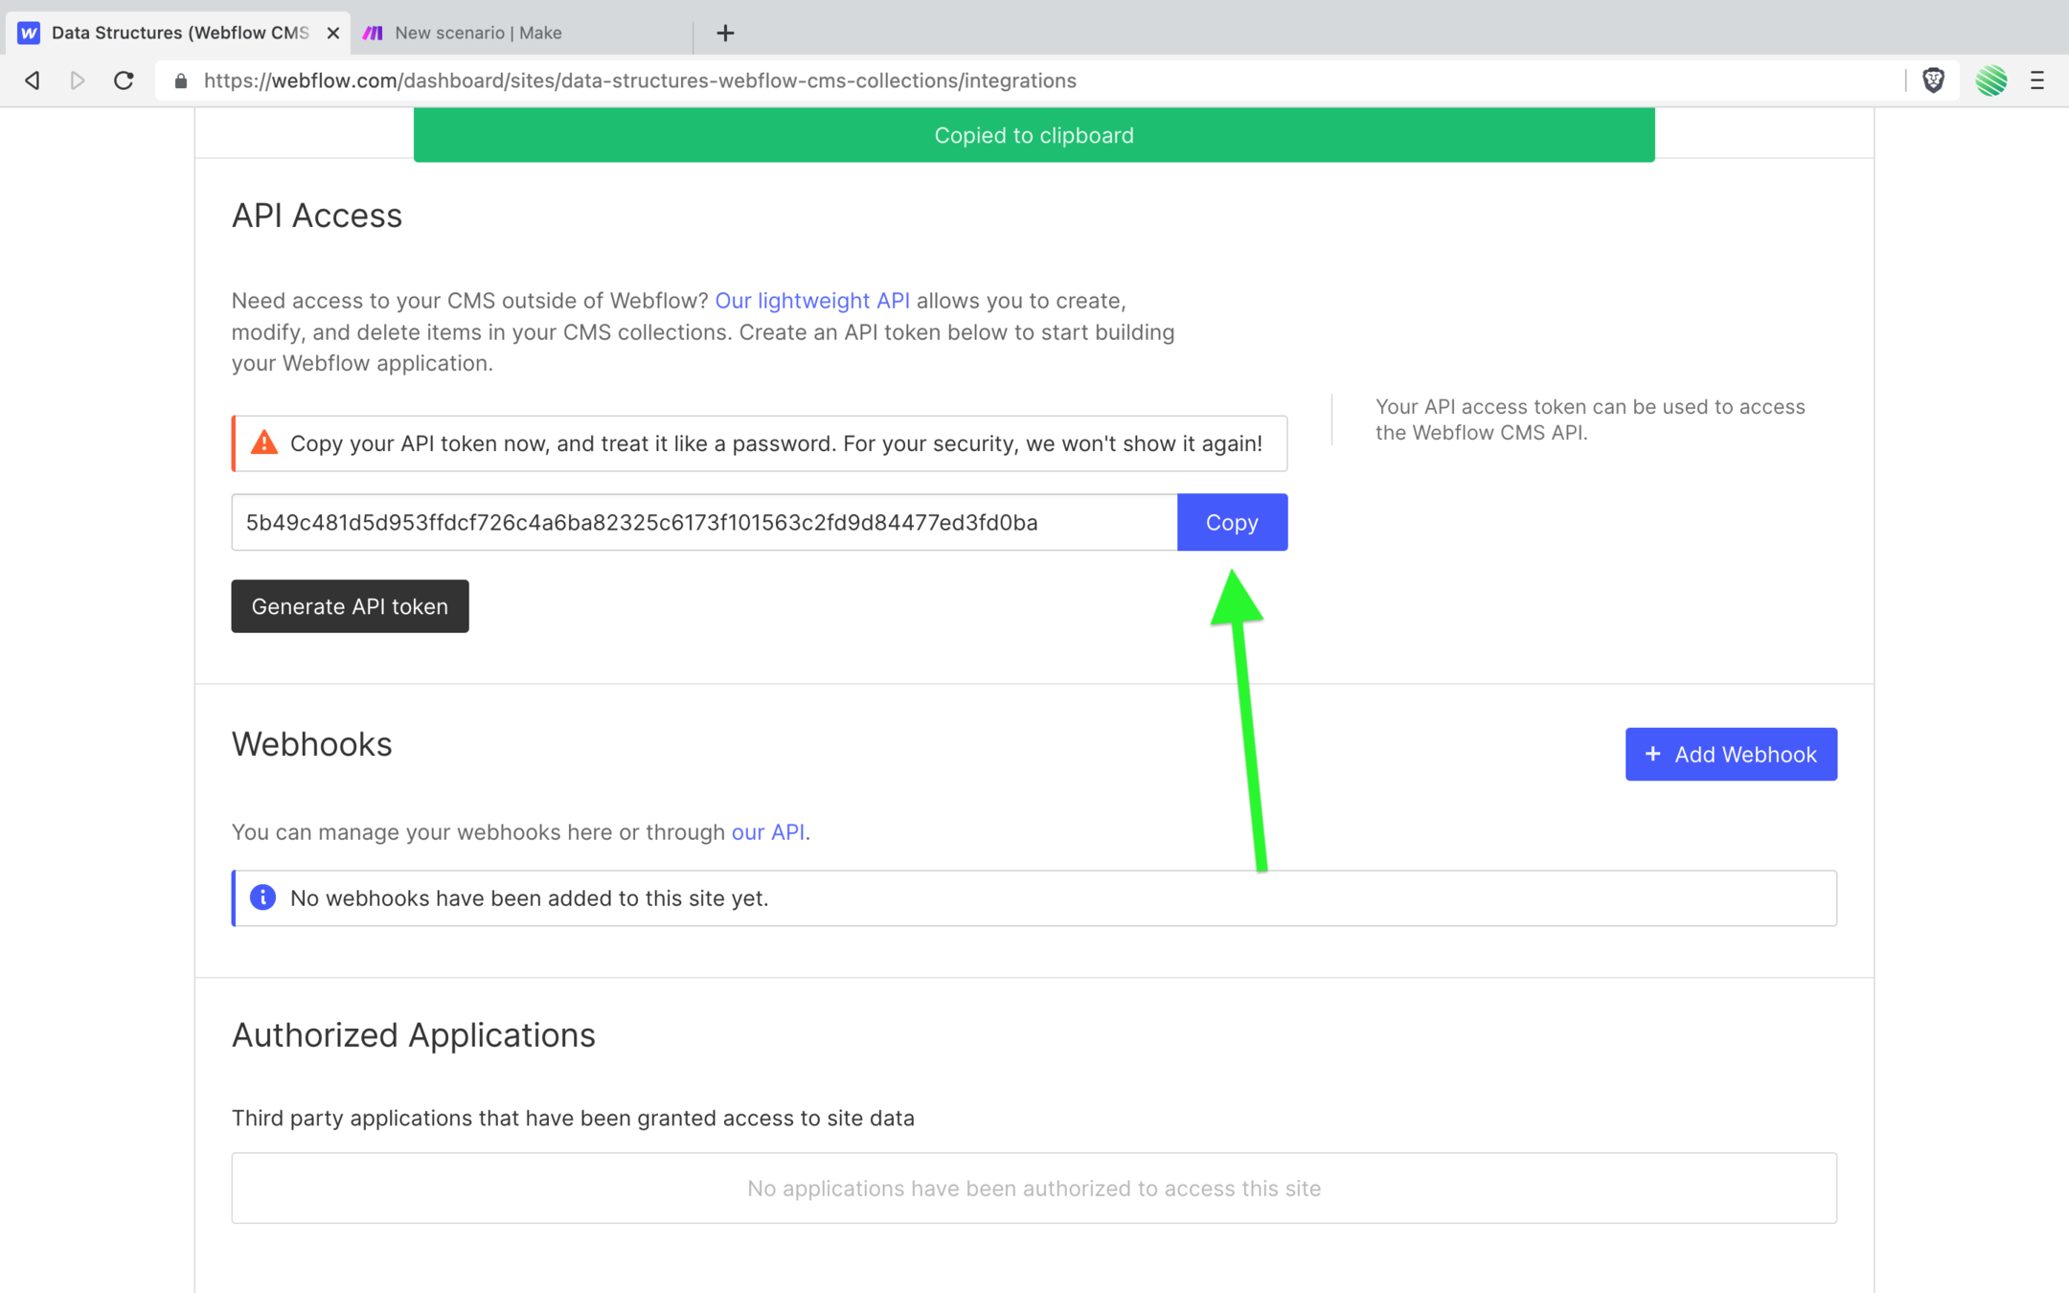This screenshot has width=2069, height=1293.
Task: Click the API token text field
Action: point(704,522)
